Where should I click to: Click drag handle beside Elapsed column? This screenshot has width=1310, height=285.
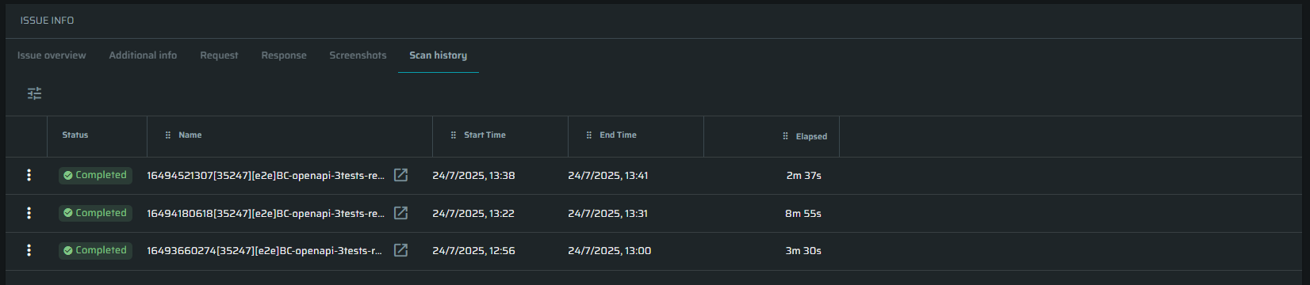pos(785,136)
